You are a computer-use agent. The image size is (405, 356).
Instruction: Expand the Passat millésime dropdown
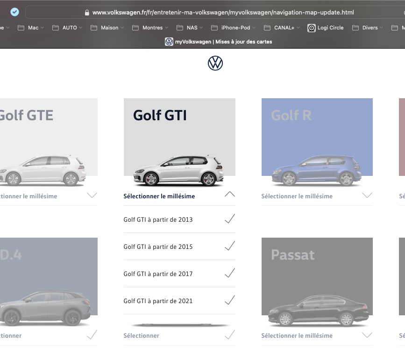317,335
